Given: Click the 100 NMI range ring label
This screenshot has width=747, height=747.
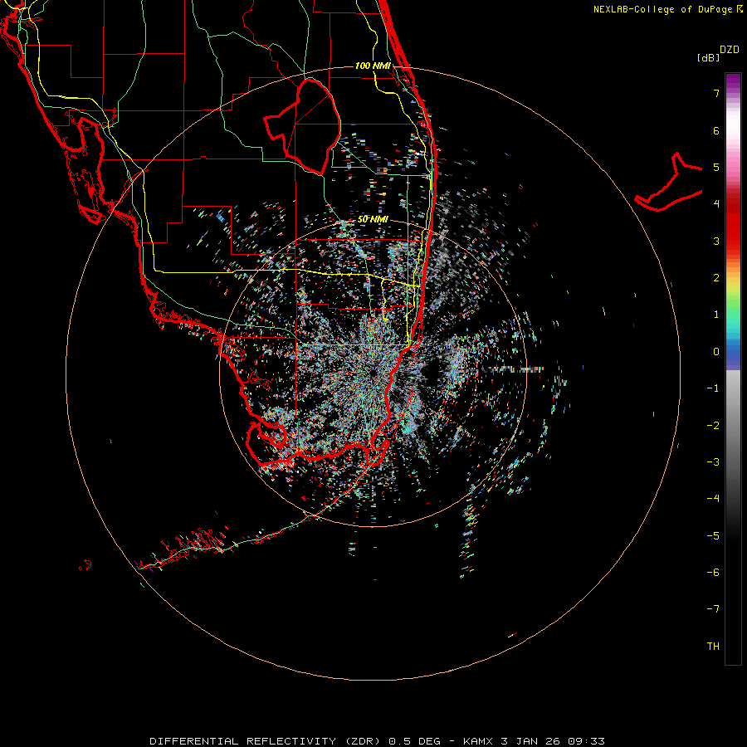Looking at the screenshot, I should [373, 66].
